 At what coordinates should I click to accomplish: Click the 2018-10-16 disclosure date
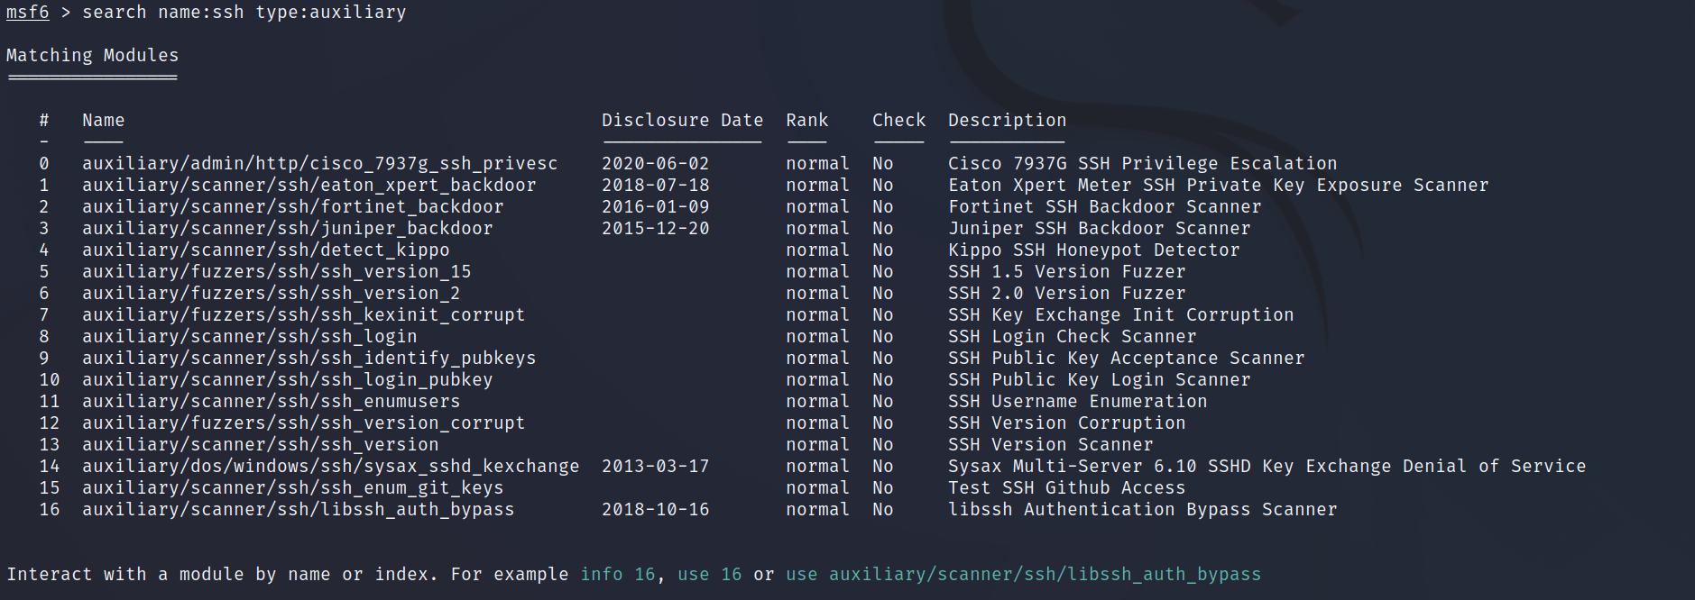[x=655, y=510]
